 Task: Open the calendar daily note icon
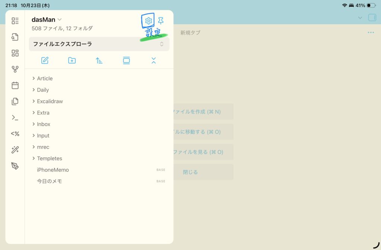[x=15, y=86]
